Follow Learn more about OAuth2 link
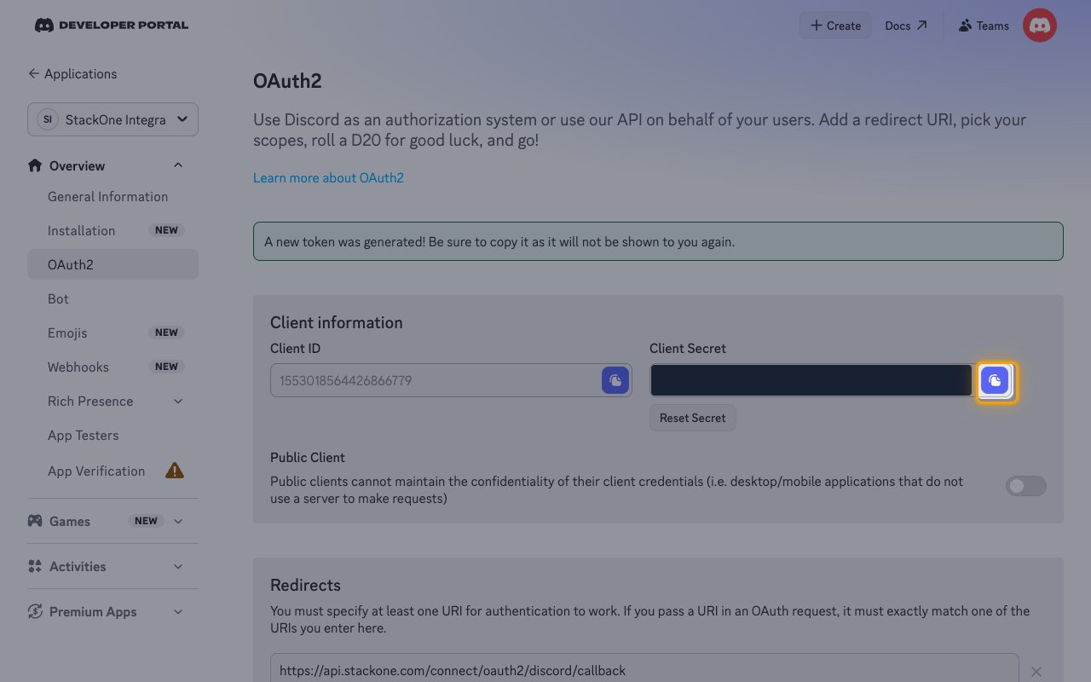Image resolution: width=1091 pixels, height=682 pixels. point(328,178)
